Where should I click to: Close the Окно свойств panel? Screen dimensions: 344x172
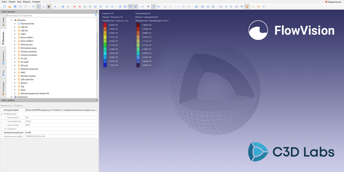(x=96, y=100)
